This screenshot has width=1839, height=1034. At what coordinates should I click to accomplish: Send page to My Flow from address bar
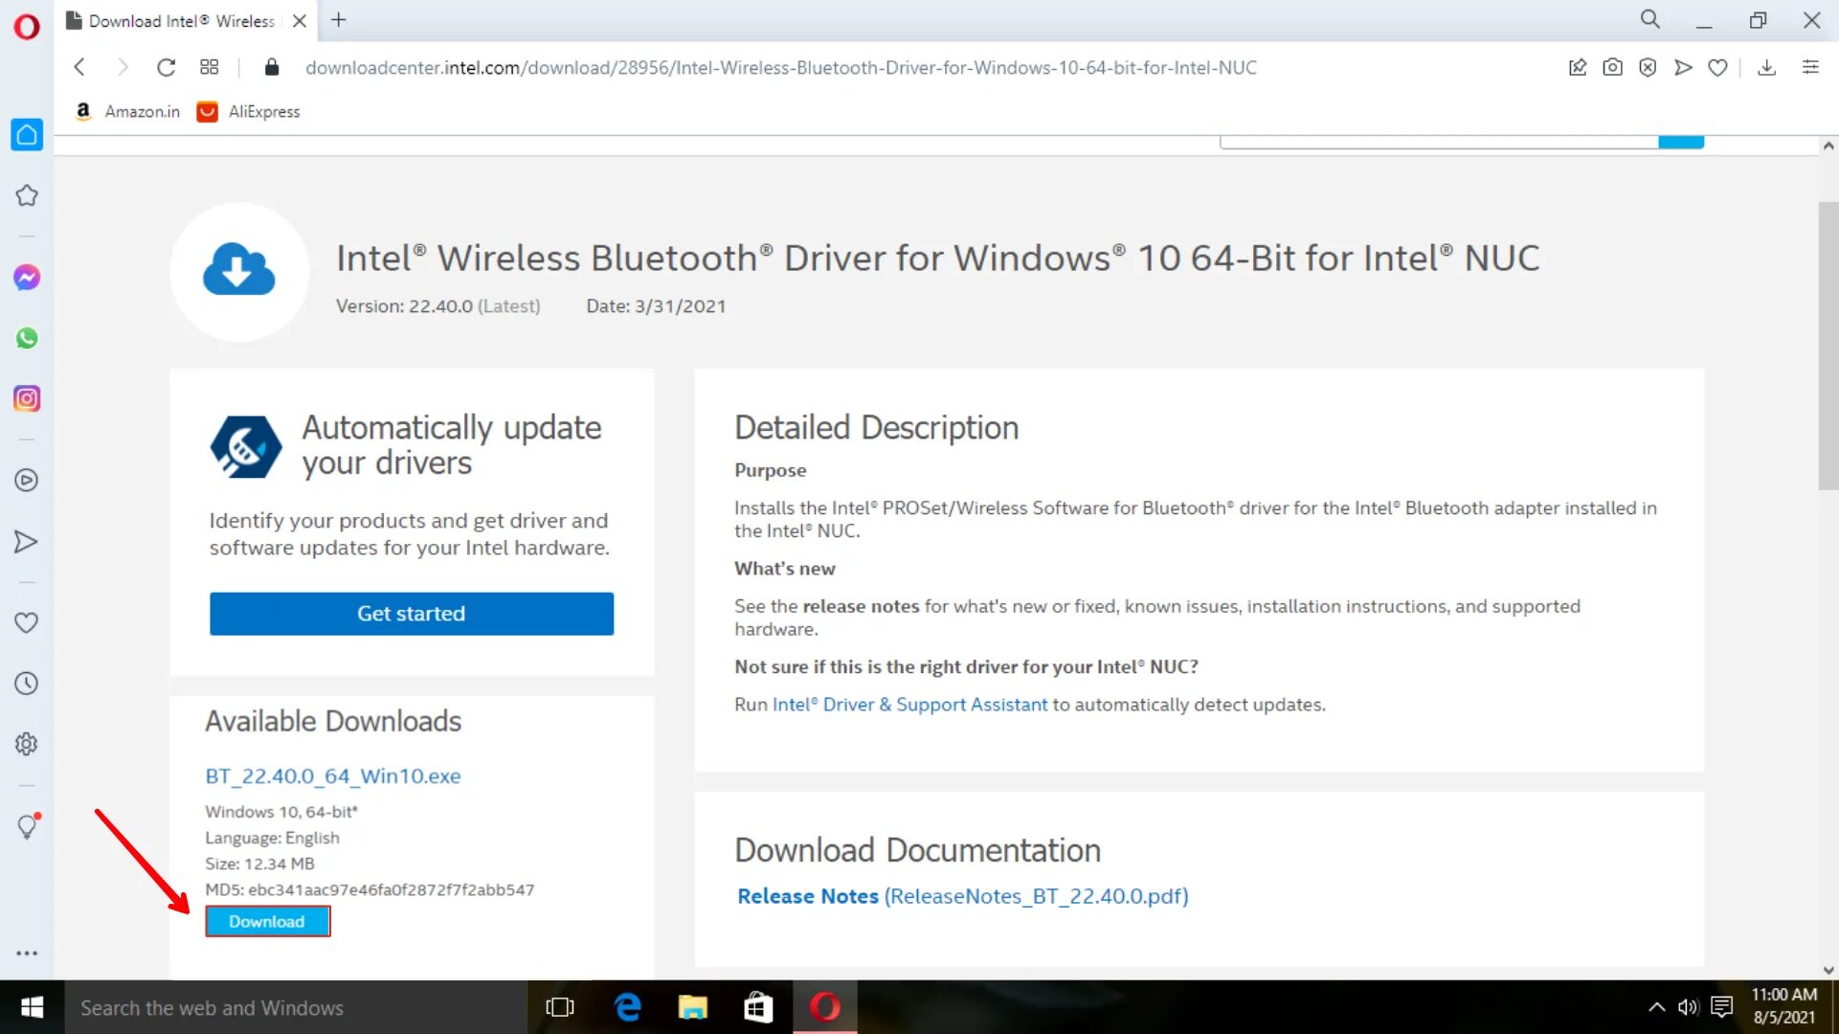coord(1683,67)
